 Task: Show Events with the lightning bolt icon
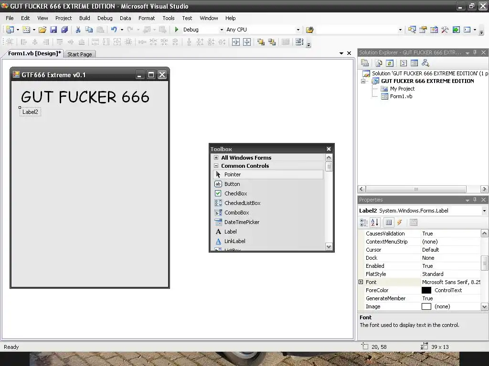click(x=400, y=223)
